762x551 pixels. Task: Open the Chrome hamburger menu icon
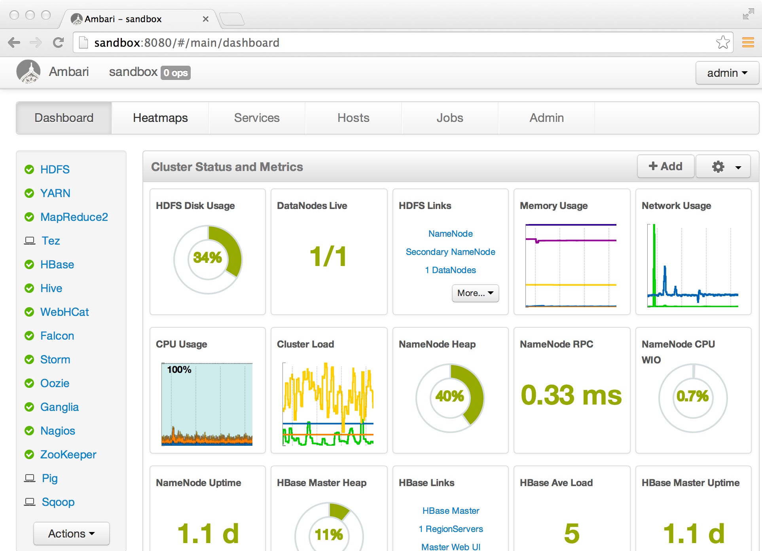click(747, 42)
